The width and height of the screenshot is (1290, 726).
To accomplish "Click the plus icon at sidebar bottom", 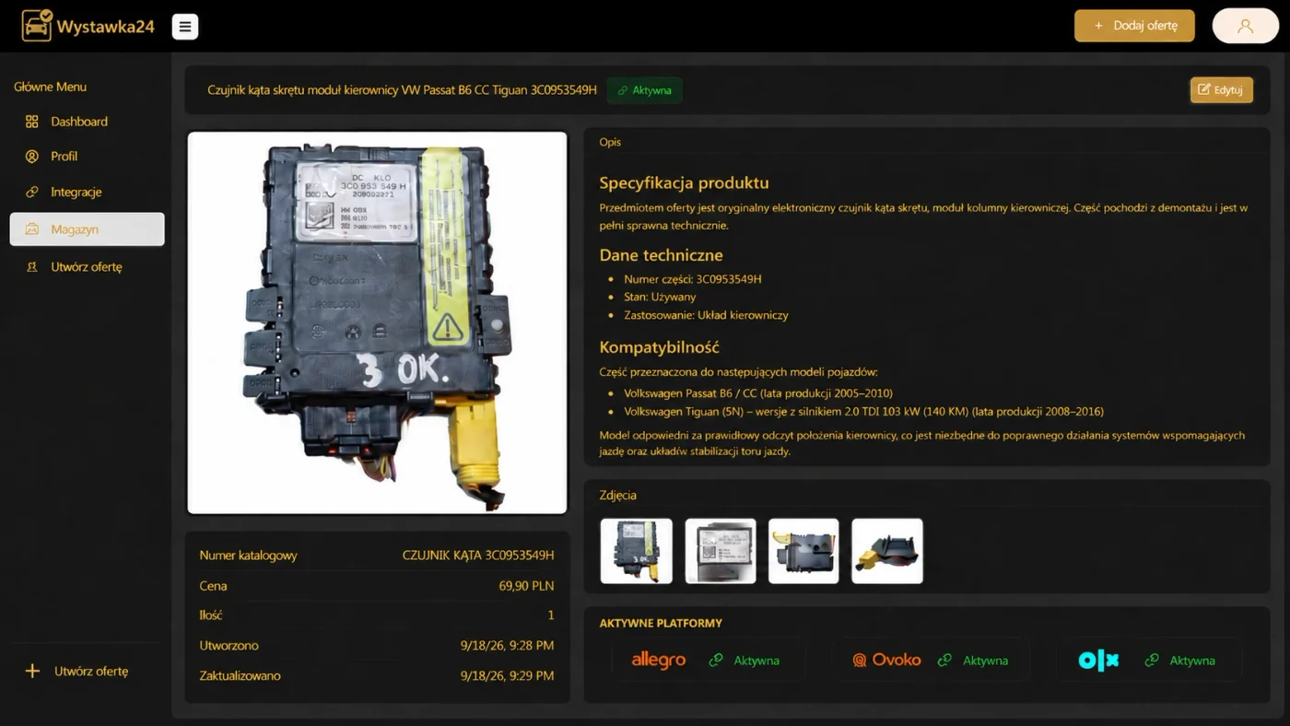I will [x=32, y=671].
